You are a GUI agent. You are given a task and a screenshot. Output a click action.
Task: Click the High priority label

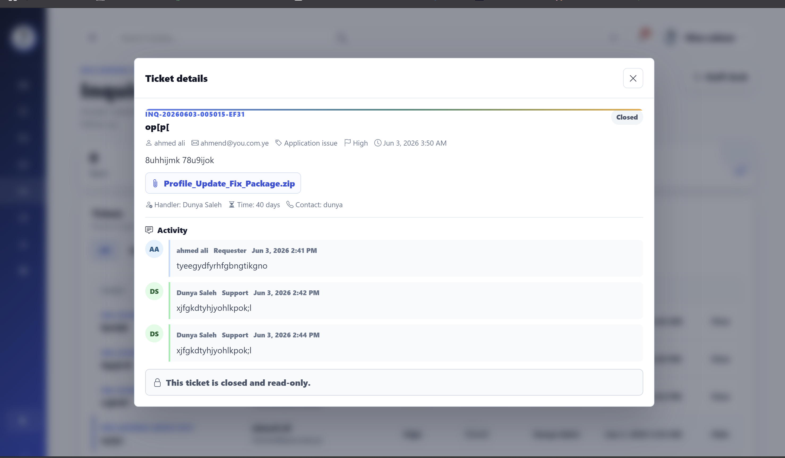(360, 143)
